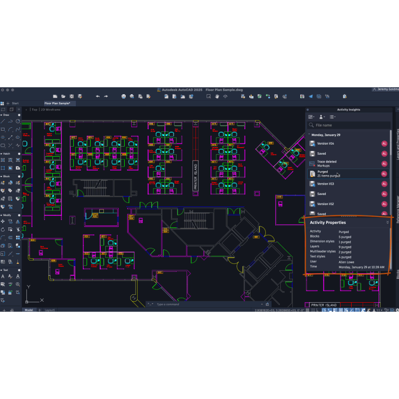Click the File name search field
399x399 pixels.
[349, 125]
